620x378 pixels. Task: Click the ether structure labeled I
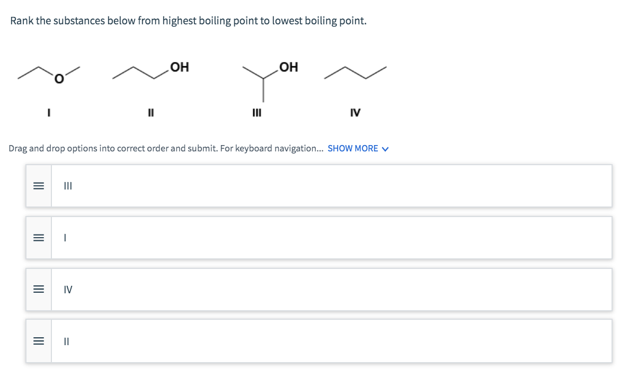(48, 74)
